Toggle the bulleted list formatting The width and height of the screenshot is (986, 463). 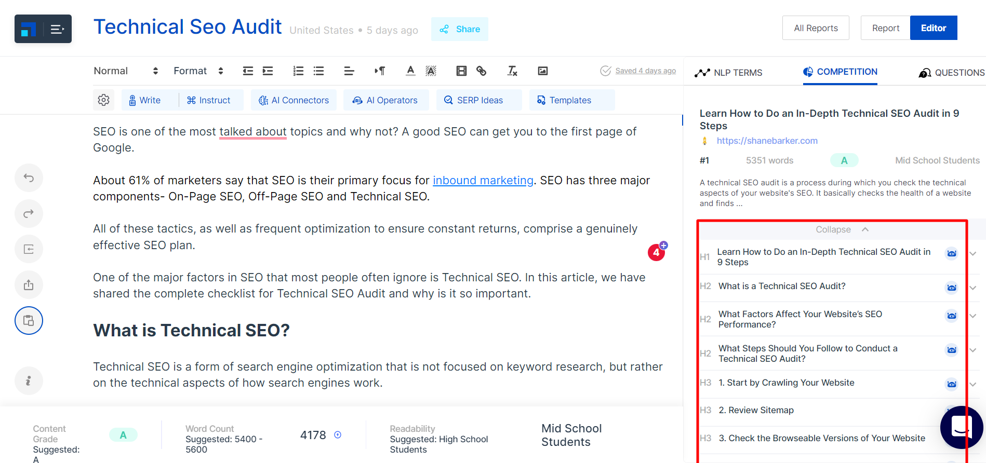click(x=318, y=71)
